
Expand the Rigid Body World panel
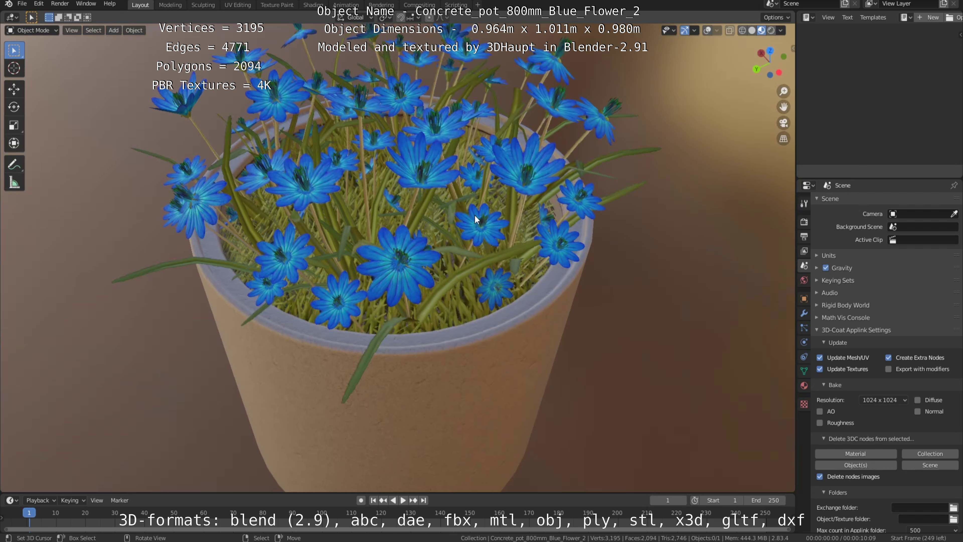click(x=845, y=305)
